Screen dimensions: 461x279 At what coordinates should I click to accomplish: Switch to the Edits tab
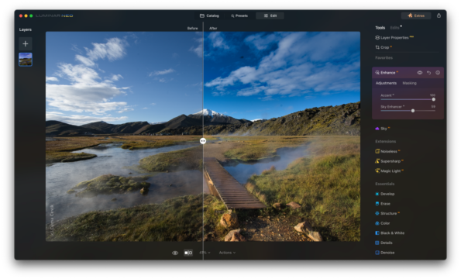(395, 28)
